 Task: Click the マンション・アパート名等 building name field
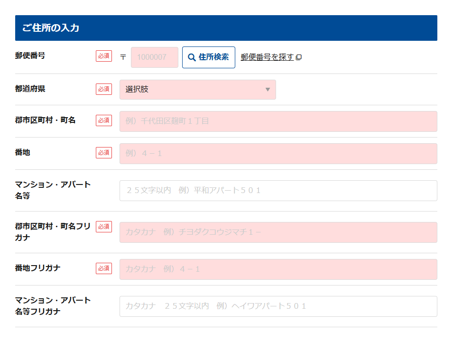(278, 191)
